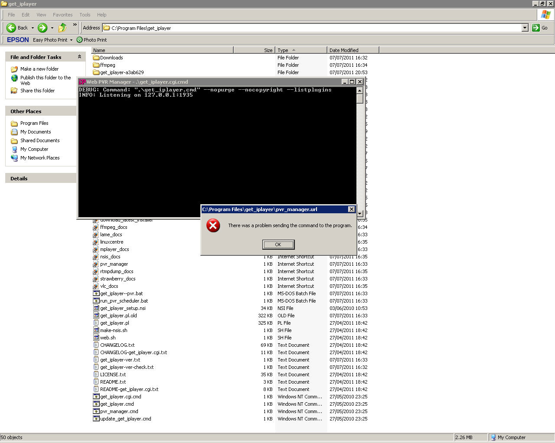Click the console scrollbar down arrow

(359, 213)
